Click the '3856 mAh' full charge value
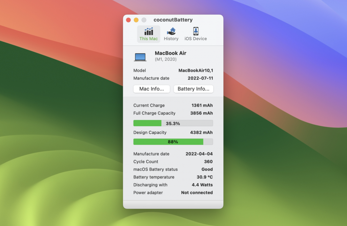 pyautogui.click(x=201, y=113)
